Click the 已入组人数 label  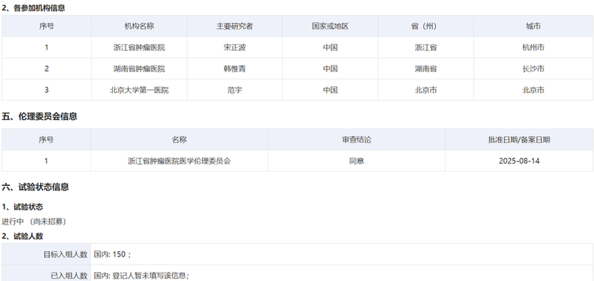click(69, 276)
